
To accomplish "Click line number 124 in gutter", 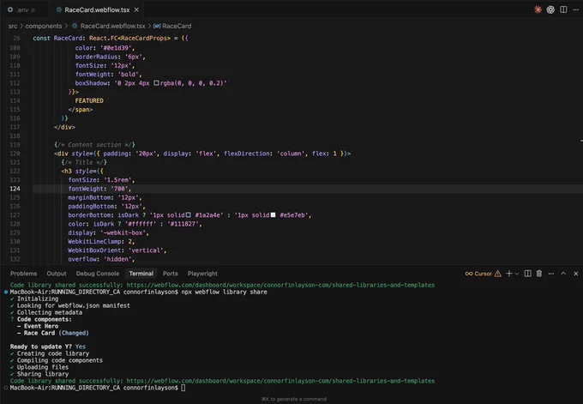I will 15,189.
